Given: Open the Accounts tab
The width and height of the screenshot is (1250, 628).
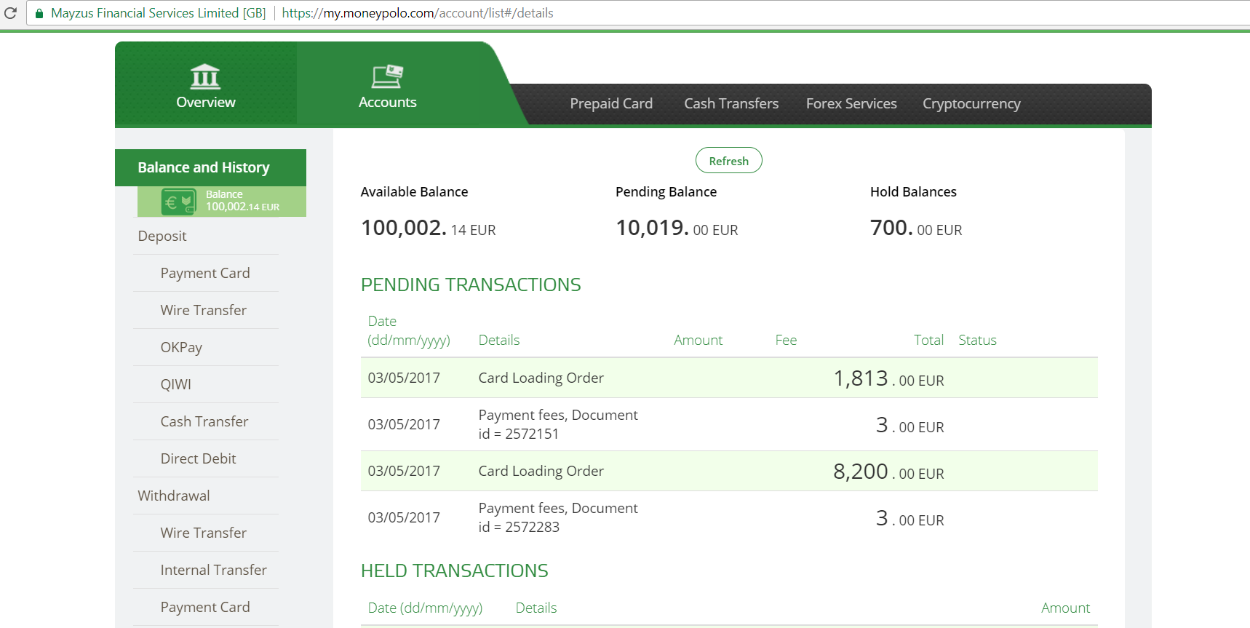Looking at the screenshot, I should [388, 83].
